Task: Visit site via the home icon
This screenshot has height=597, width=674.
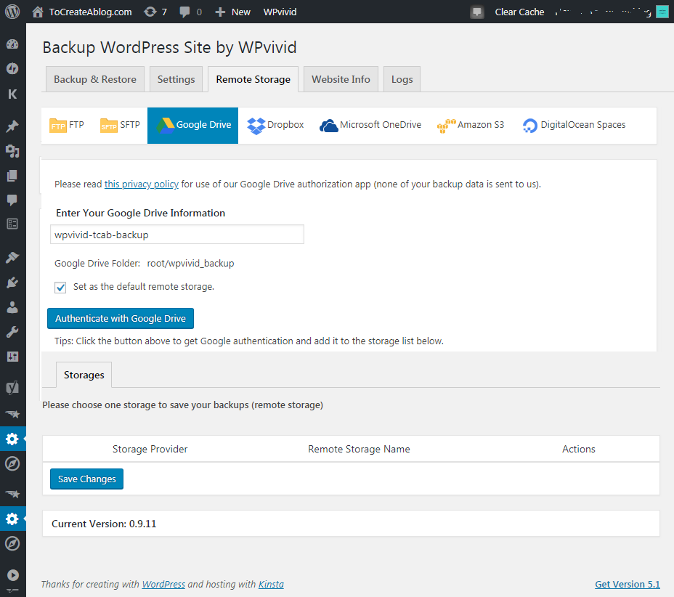Action: [38, 12]
